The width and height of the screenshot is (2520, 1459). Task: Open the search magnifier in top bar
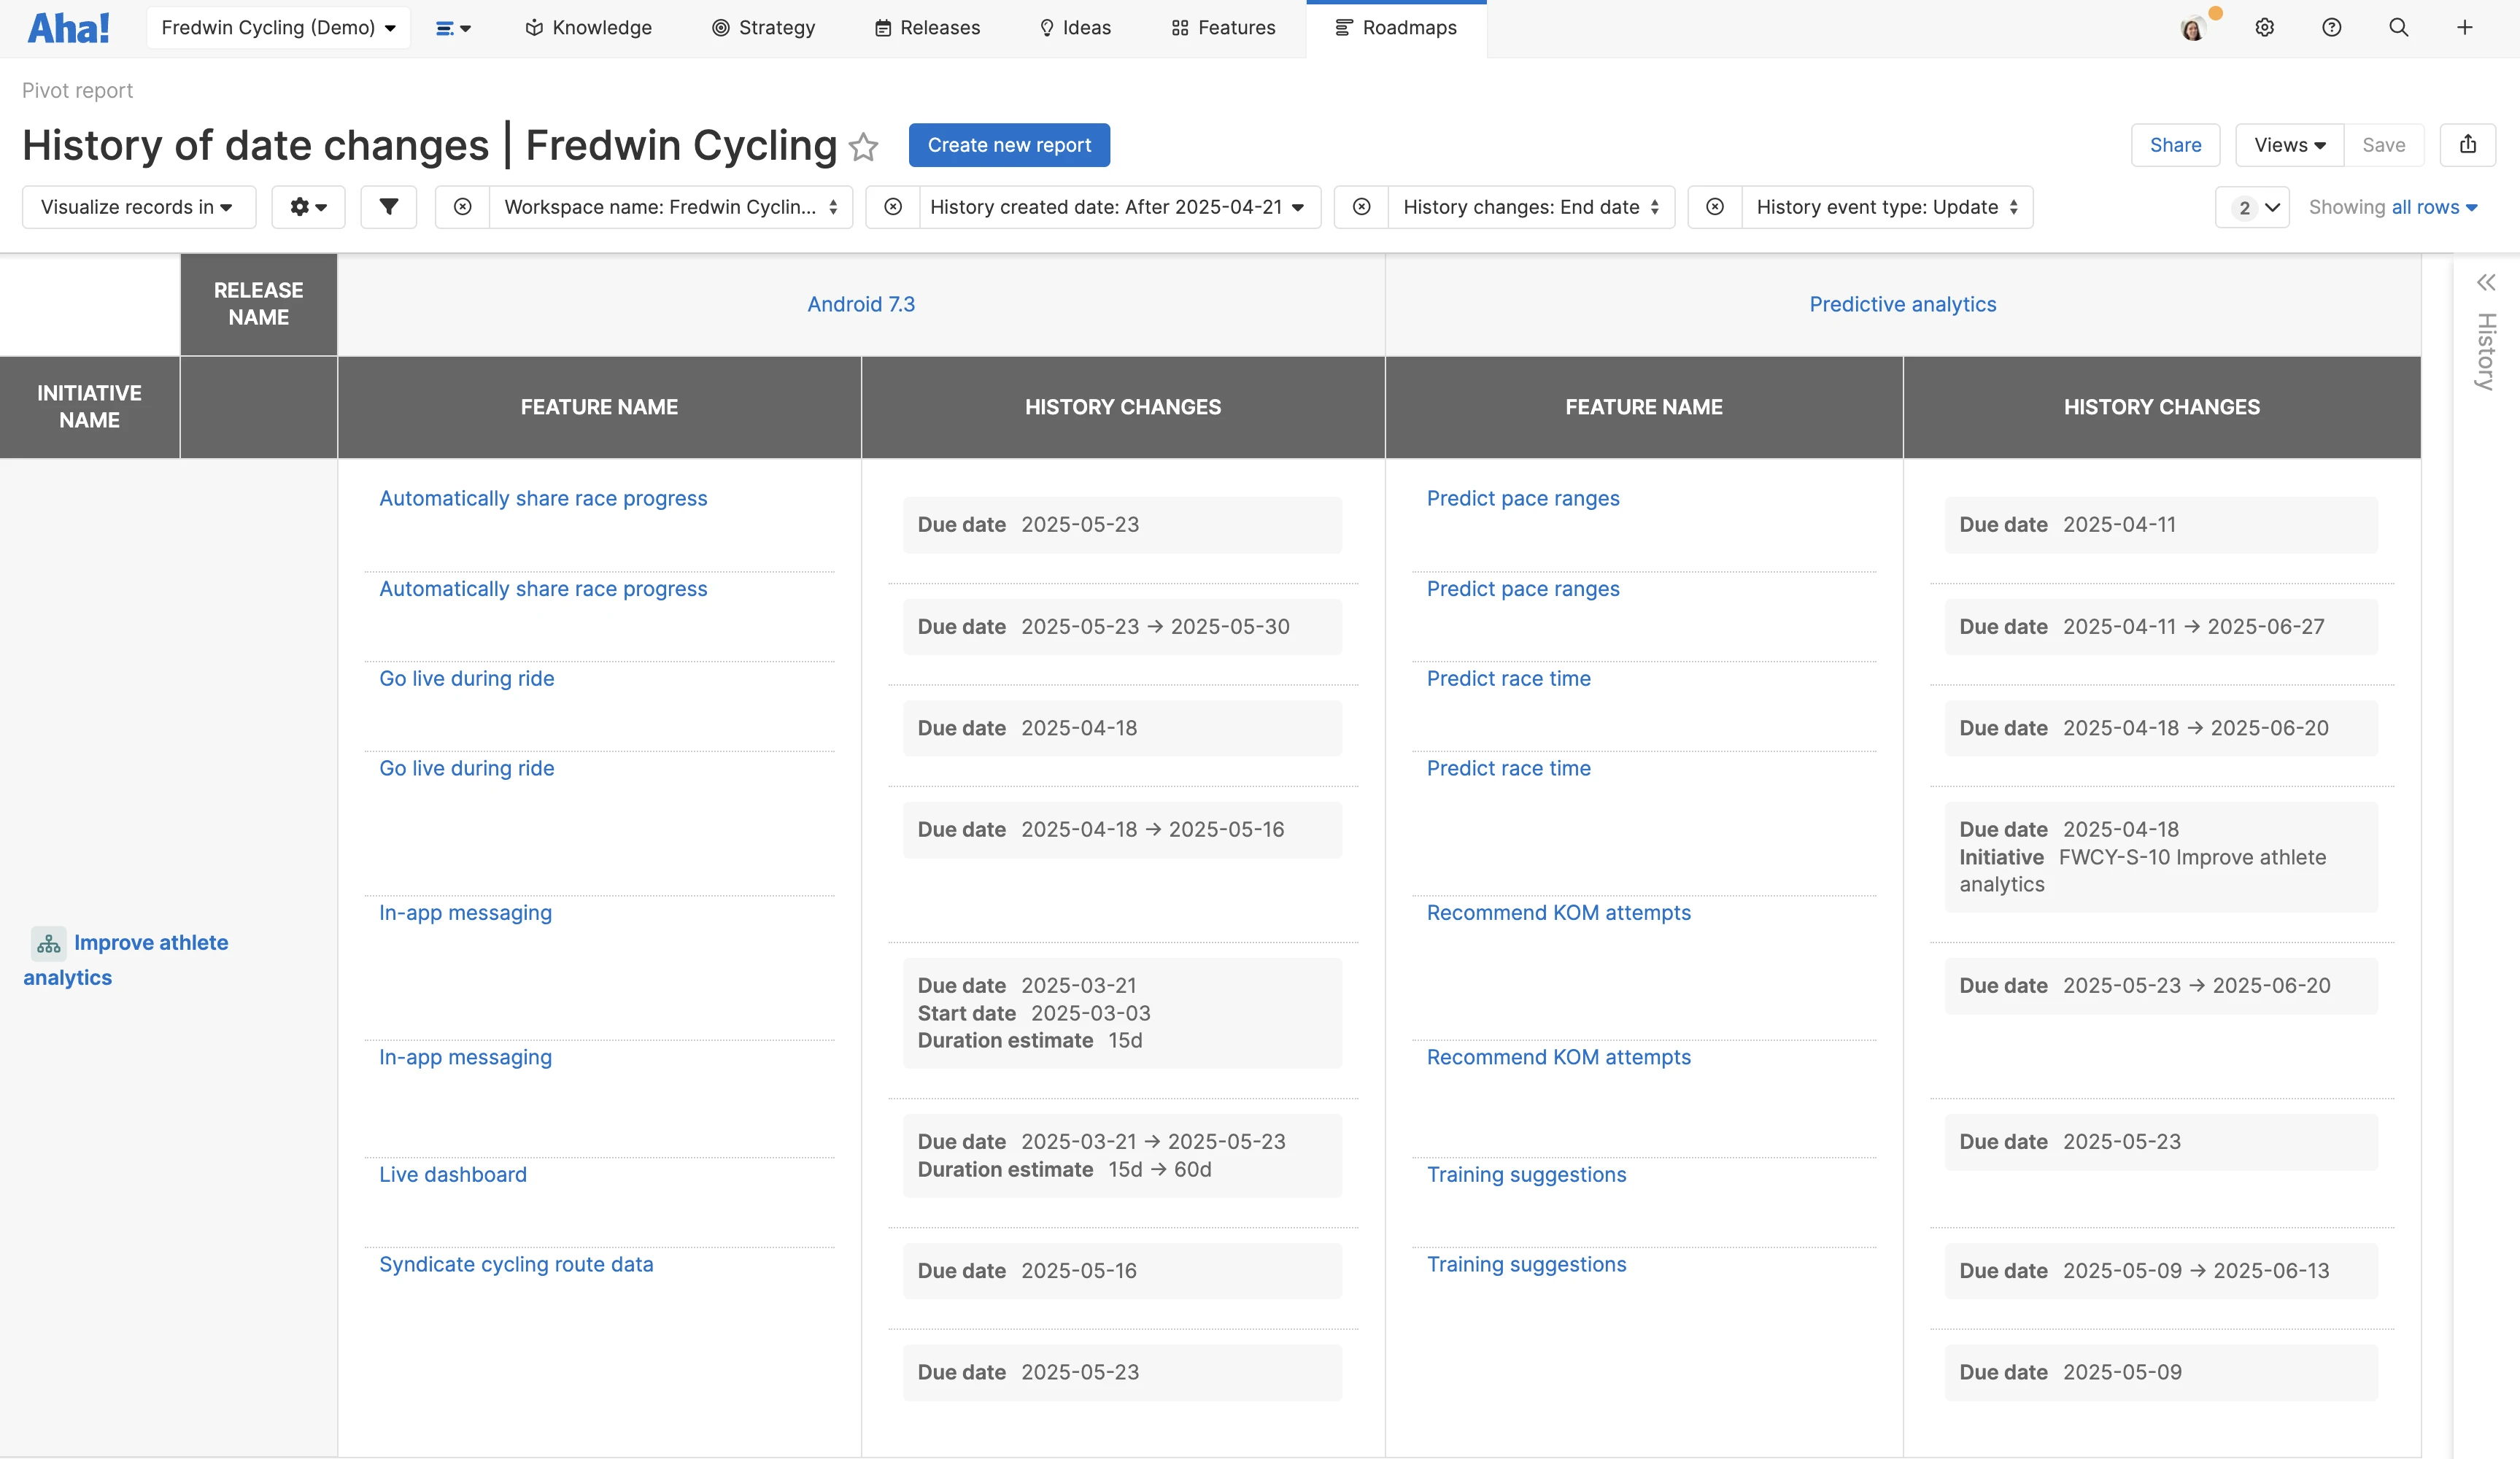(2398, 28)
